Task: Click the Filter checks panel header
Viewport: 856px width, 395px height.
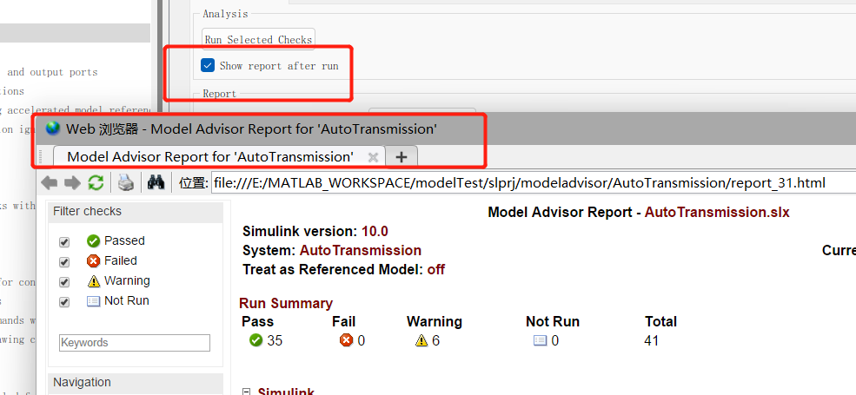Action: pyautogui.click(x=136, y=212)
